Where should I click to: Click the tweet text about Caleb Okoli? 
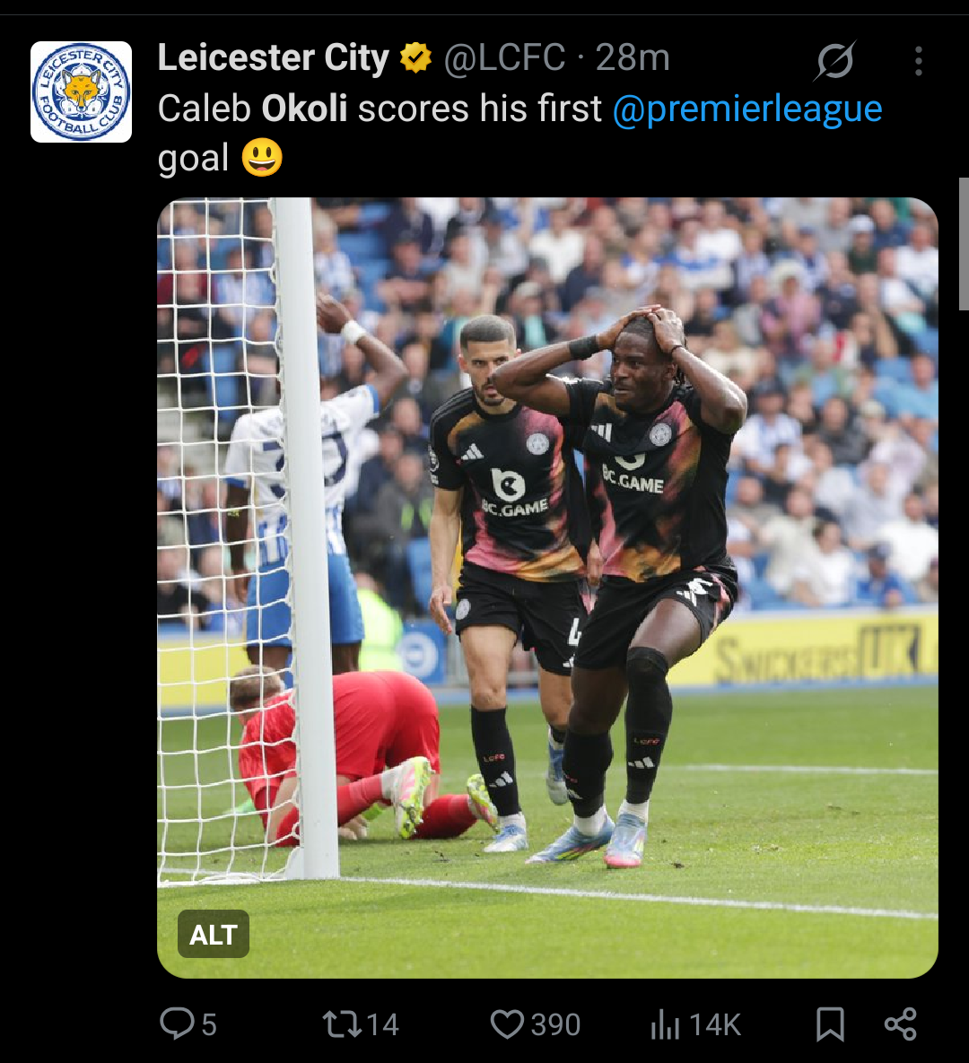coord(519,134)
